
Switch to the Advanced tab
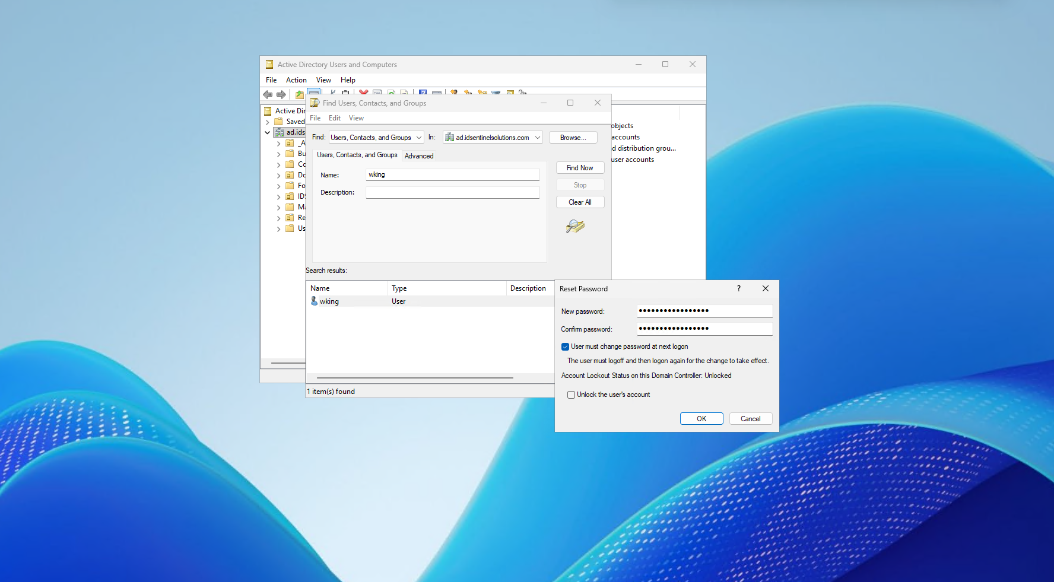click(x=419, y=156)
